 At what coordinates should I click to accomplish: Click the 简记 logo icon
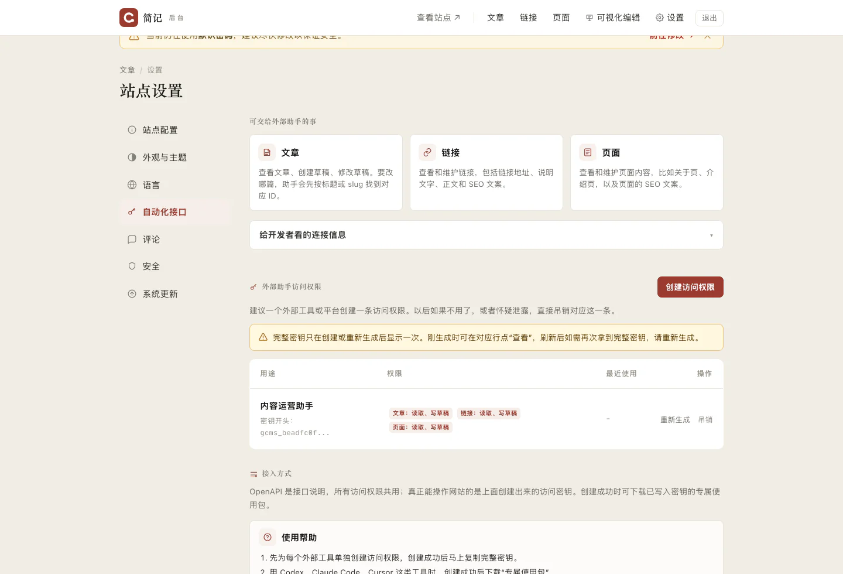click(129, 18)
